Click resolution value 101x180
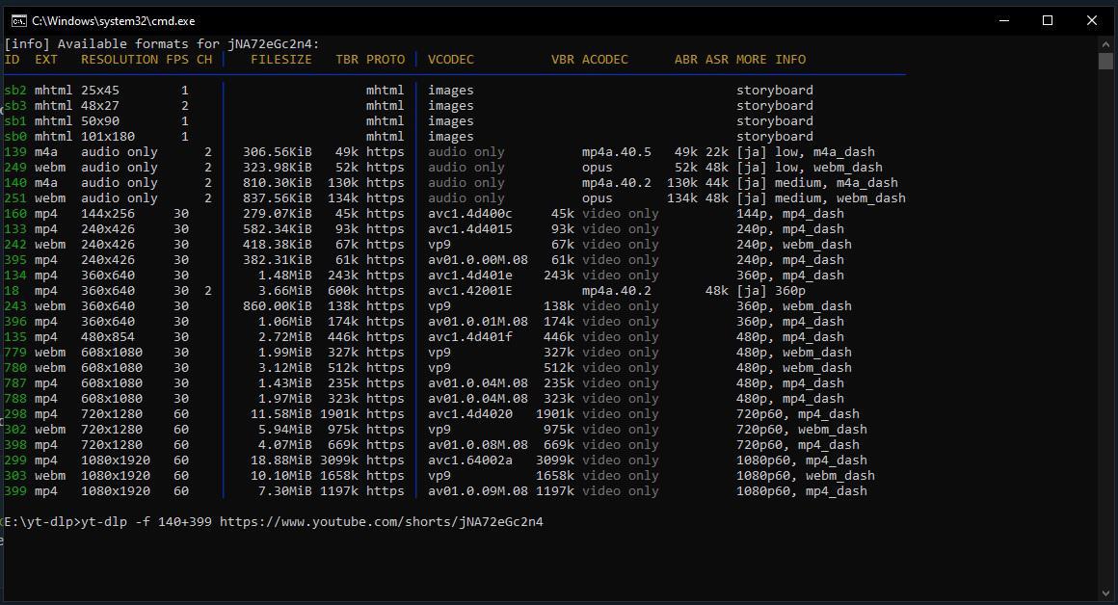Screen dimensions: 1118x605 [x=108, y=137]
